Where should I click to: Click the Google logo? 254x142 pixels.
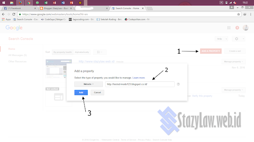pos(14,28)
